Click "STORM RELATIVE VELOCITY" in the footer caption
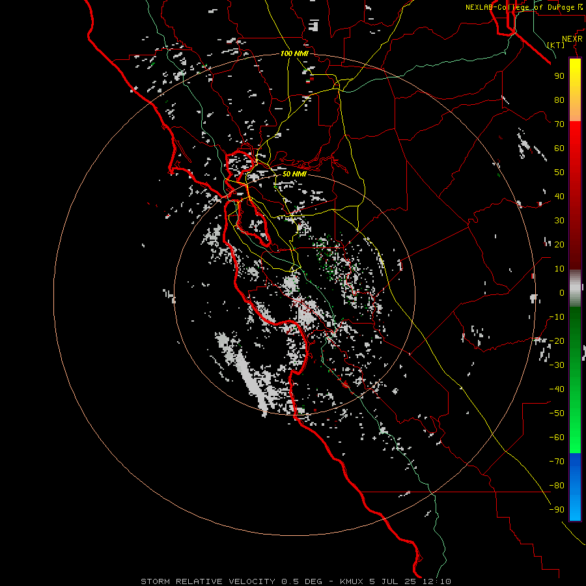Image resolution: width=586 pixels, height=586 pixels. tap(208, 581)
